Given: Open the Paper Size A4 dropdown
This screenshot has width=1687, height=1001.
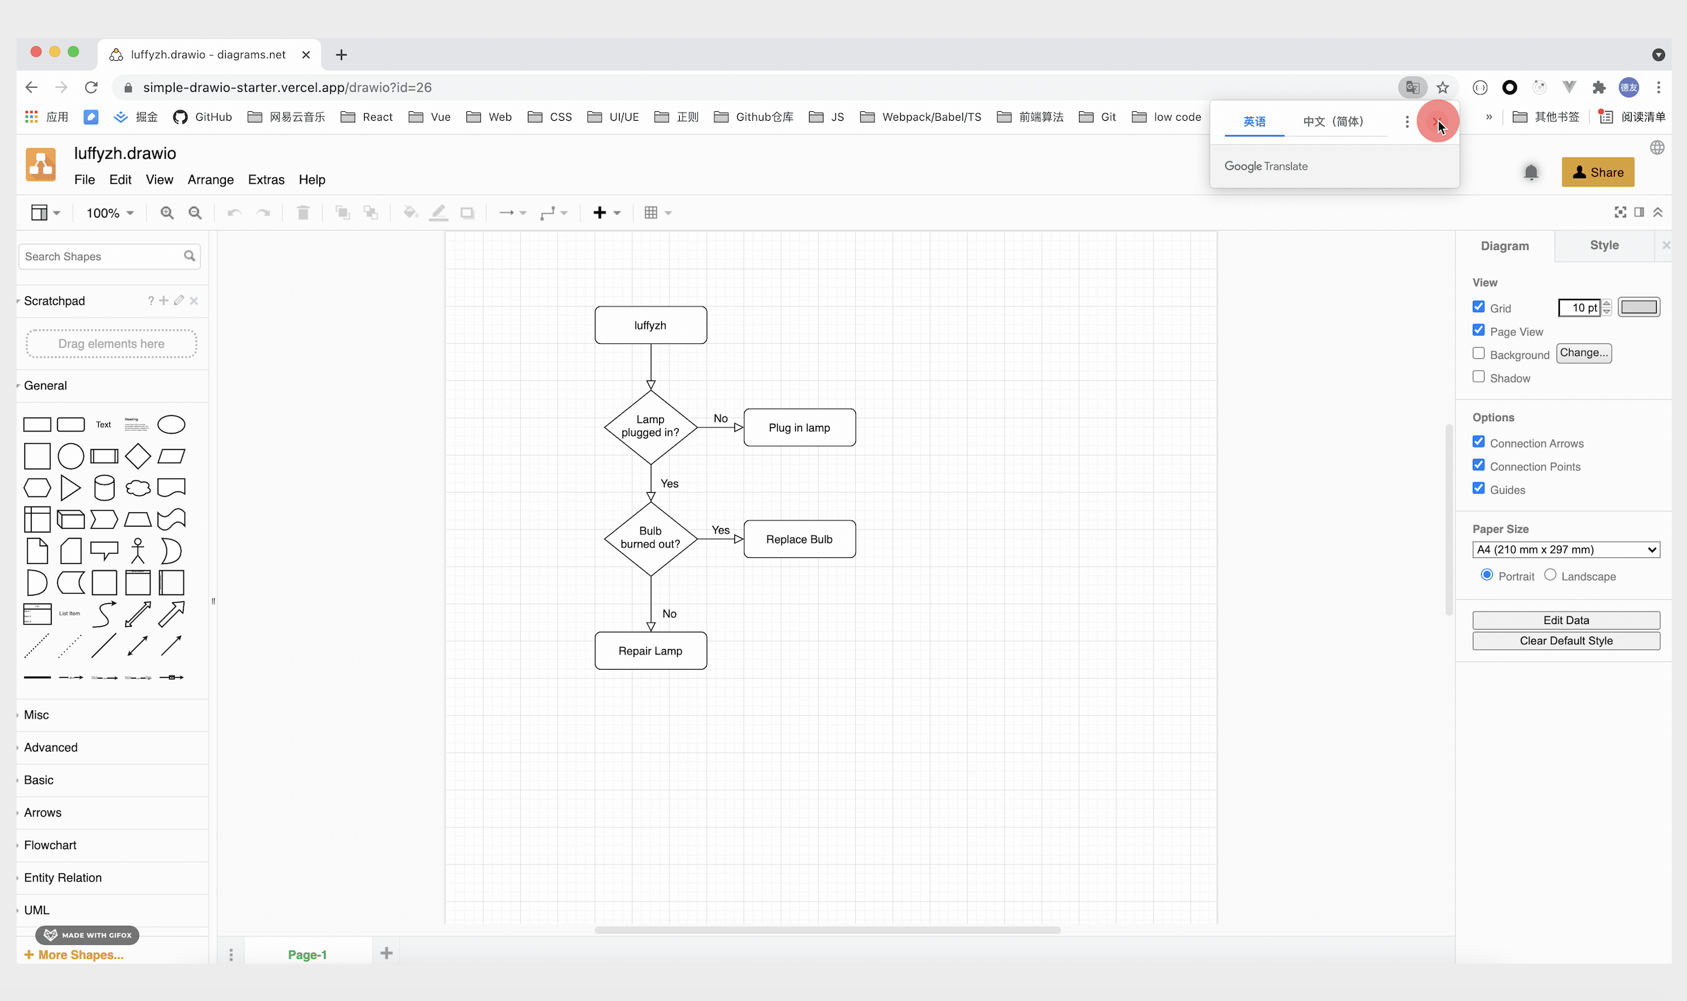Looking at the screenshot, I should 1566,550.
